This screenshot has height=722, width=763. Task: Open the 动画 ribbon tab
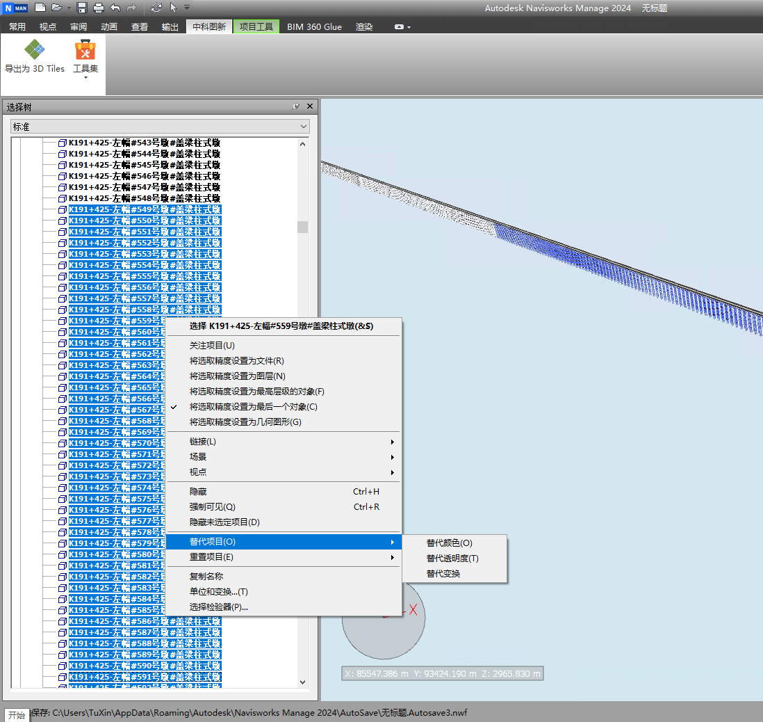pos(109,27)
